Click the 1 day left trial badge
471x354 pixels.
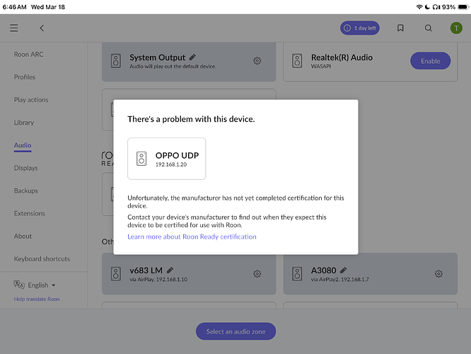[x=360, y=28]
